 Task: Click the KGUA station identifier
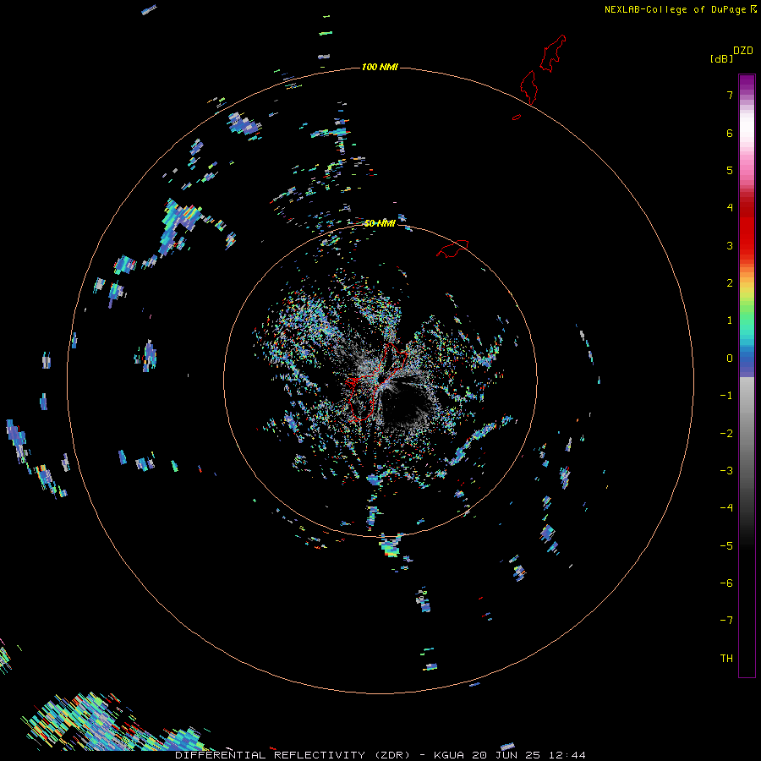449,755
